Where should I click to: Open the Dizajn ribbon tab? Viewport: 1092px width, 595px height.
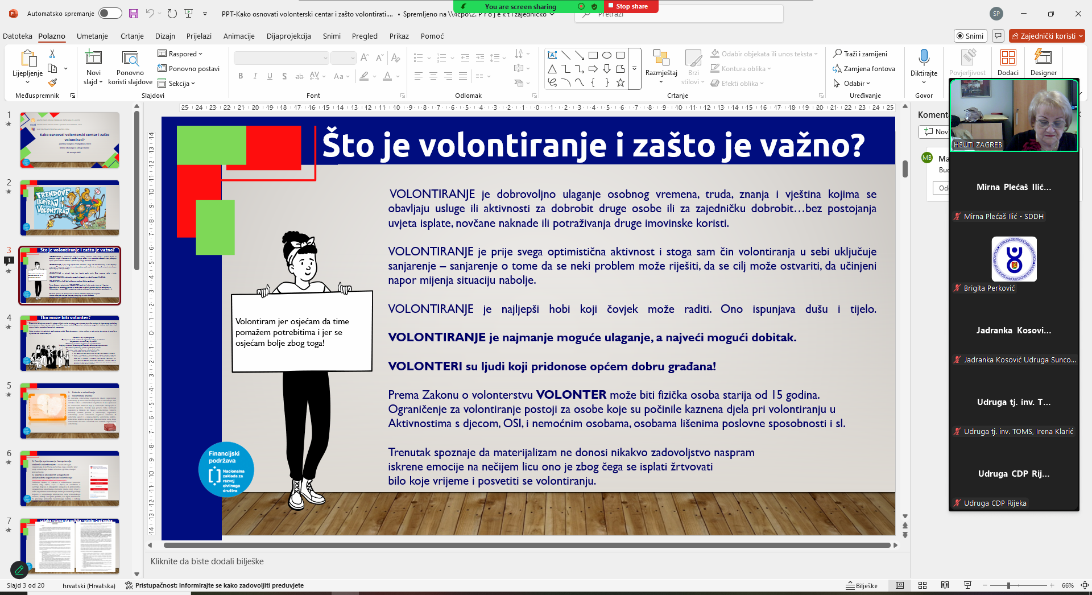point(165,36)
